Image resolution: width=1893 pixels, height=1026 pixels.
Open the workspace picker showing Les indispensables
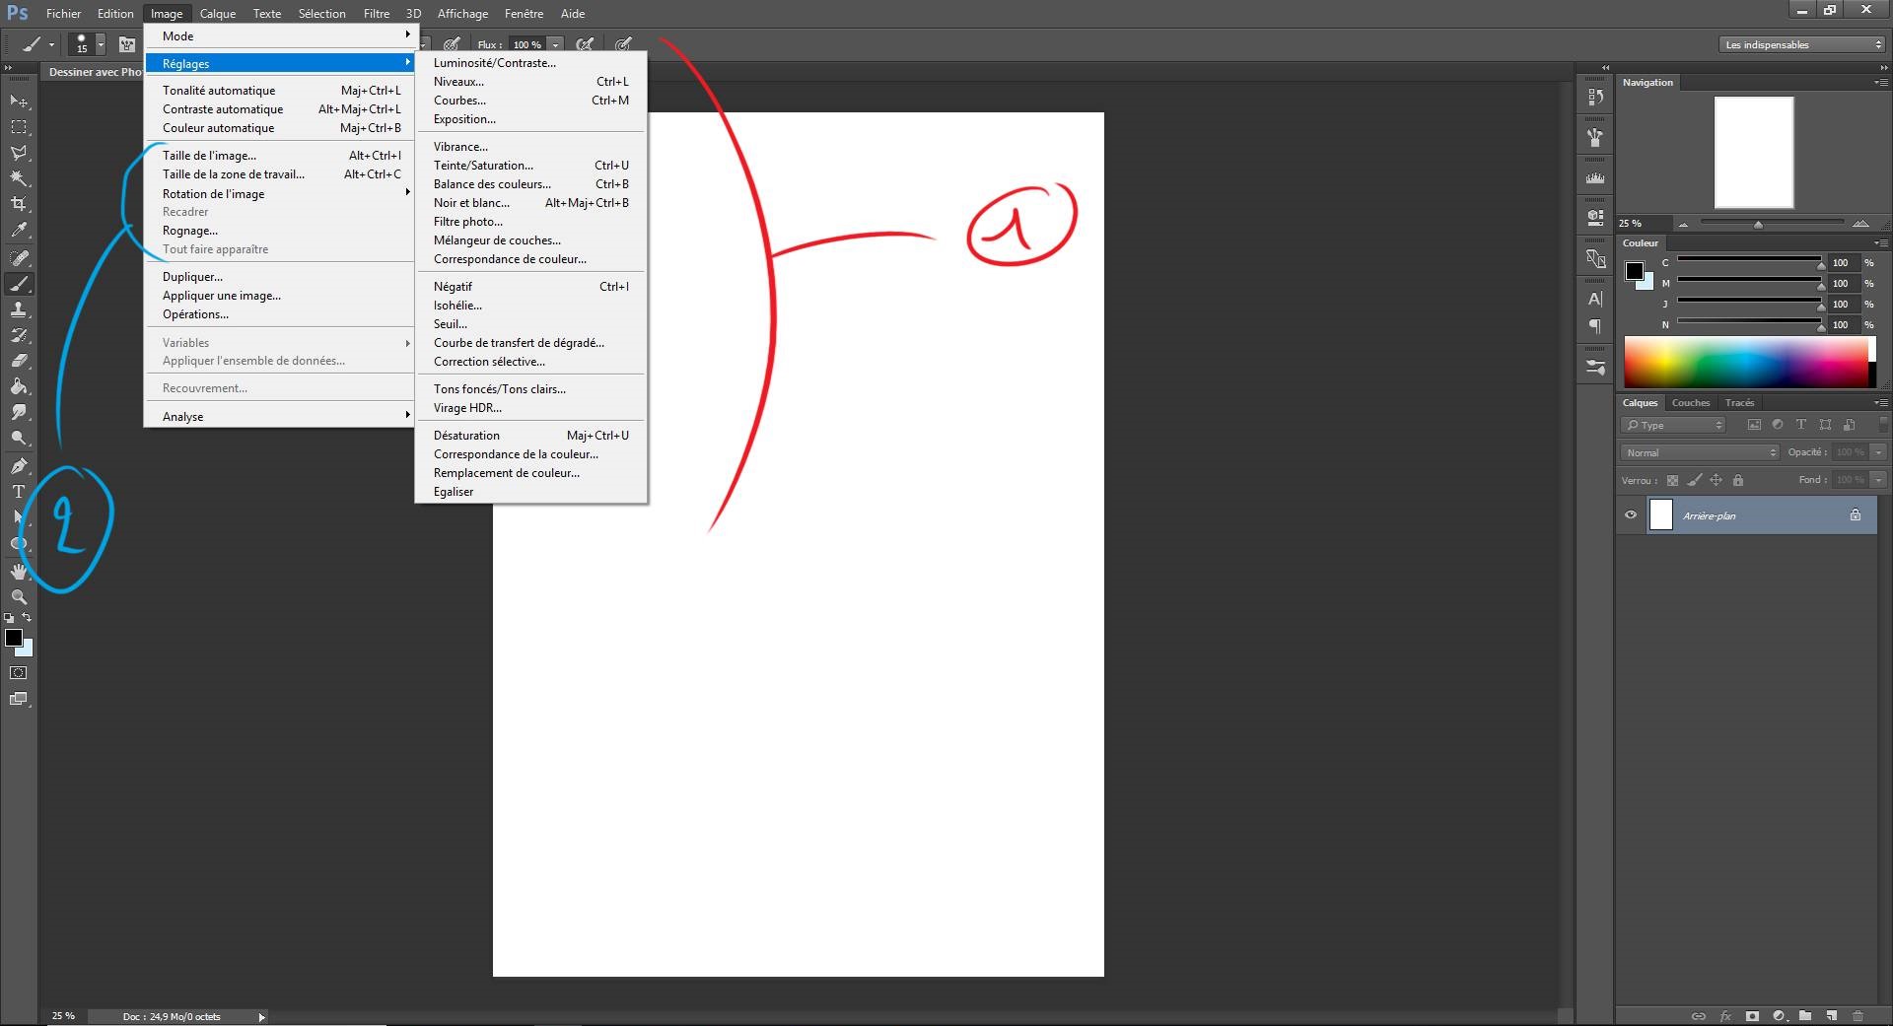tap(1800, 44)
